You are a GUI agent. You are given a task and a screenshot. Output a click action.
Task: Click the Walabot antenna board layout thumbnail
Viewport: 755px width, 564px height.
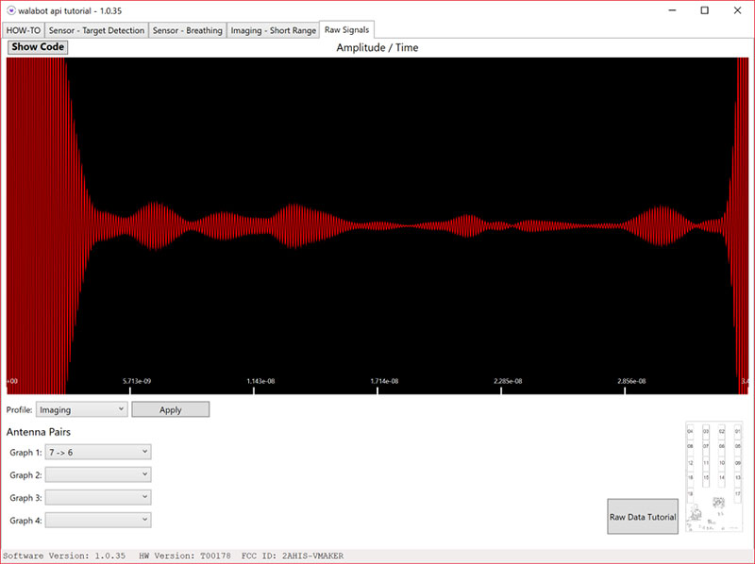714,476
